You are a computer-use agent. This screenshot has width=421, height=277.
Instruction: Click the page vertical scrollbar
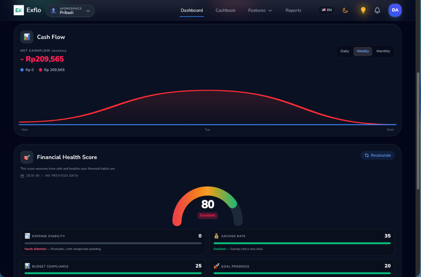419,132
